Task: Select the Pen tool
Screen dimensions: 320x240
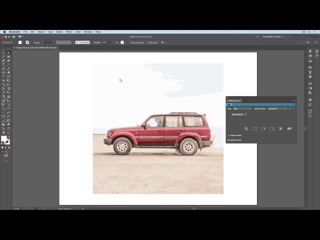Action: pos(3,60)
